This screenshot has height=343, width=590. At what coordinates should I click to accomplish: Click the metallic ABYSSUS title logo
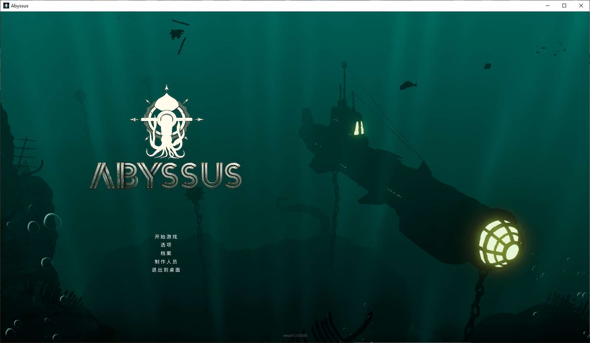pos(166,176)
